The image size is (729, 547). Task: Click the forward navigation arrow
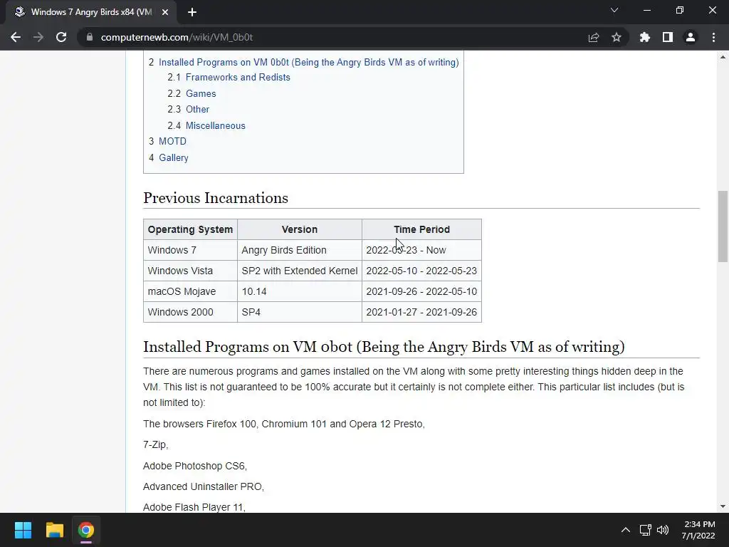click(x=38, y=37)
